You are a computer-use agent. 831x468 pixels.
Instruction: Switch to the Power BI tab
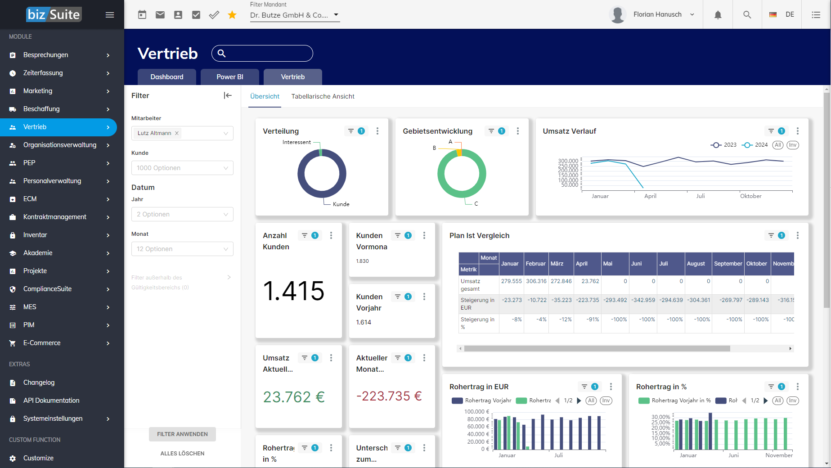(229, 77)
